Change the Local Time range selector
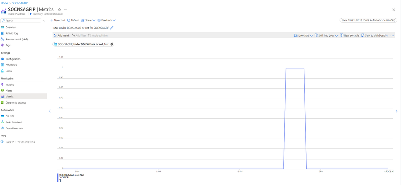 click(x=368, y=20)
